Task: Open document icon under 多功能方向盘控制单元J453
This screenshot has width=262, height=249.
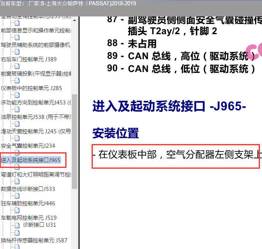Action: tap(17, 109)
